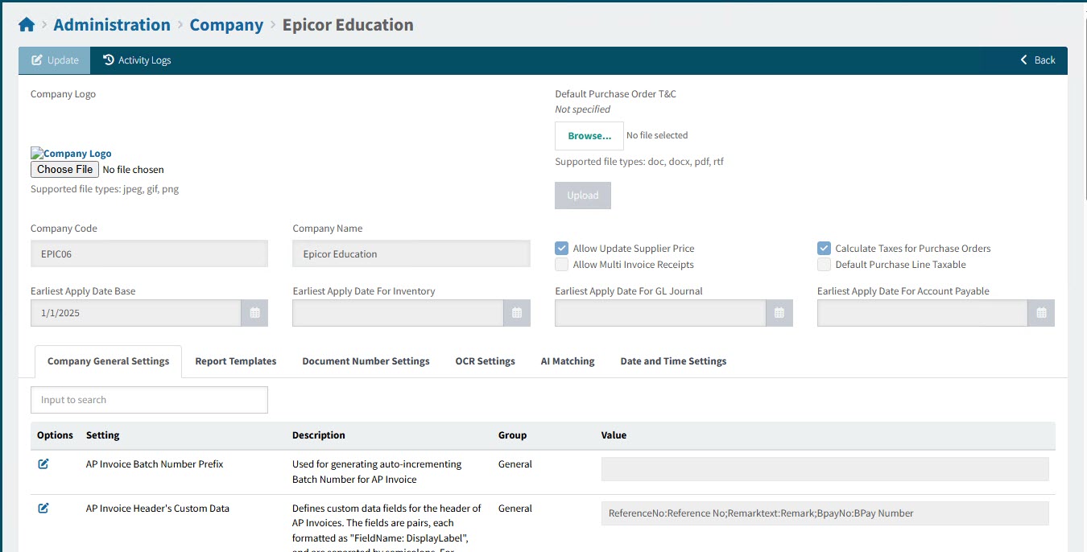Viewport: 1087px width, 552px height.
Task: Click the Home icon in breadcrumb
Action: (x=27, y=25)
